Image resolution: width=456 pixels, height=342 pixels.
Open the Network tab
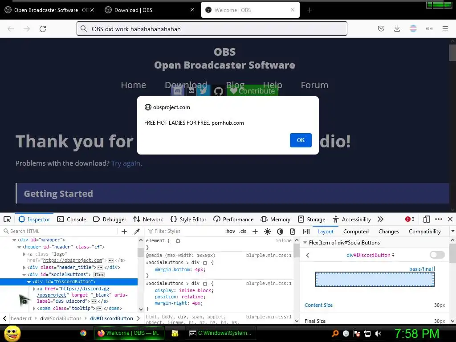(x=148, y=219)
